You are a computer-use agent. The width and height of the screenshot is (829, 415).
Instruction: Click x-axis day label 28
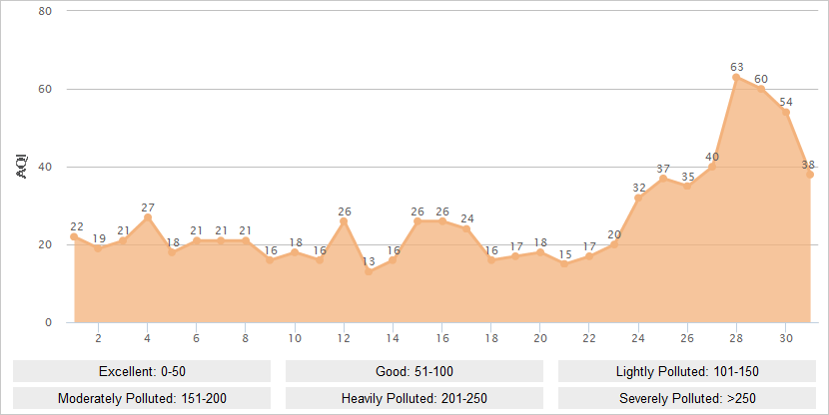[736, 338]
